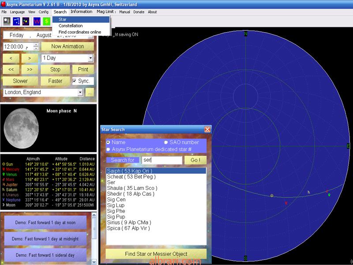Select Sirius ( 9 Alp CMa ) in results
Image resolution: width=353 pixels, height=265 pixels.
point(156,223)
